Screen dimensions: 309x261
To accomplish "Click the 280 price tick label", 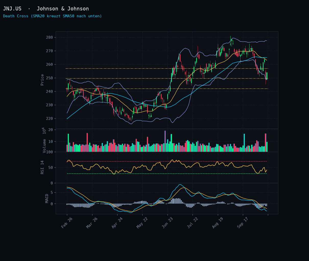I will tap(50, 38).
